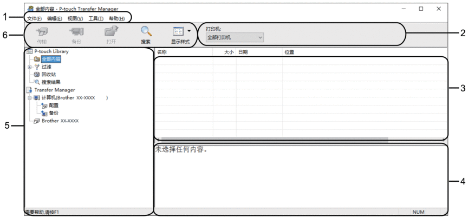Click the NUM status bar indicator

418,212
